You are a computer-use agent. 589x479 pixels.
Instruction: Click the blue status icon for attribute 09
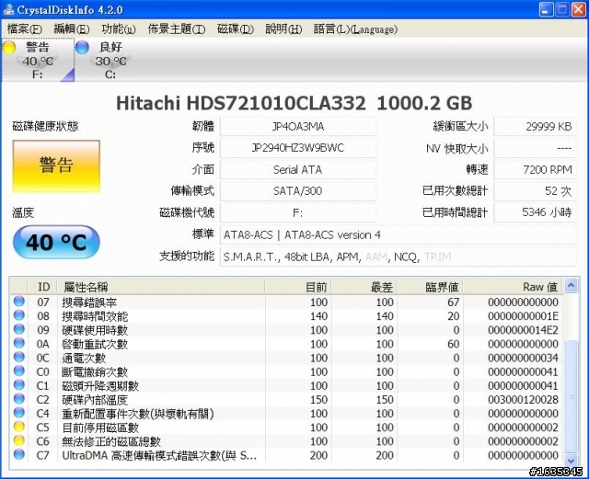click(x=18, y=329)
